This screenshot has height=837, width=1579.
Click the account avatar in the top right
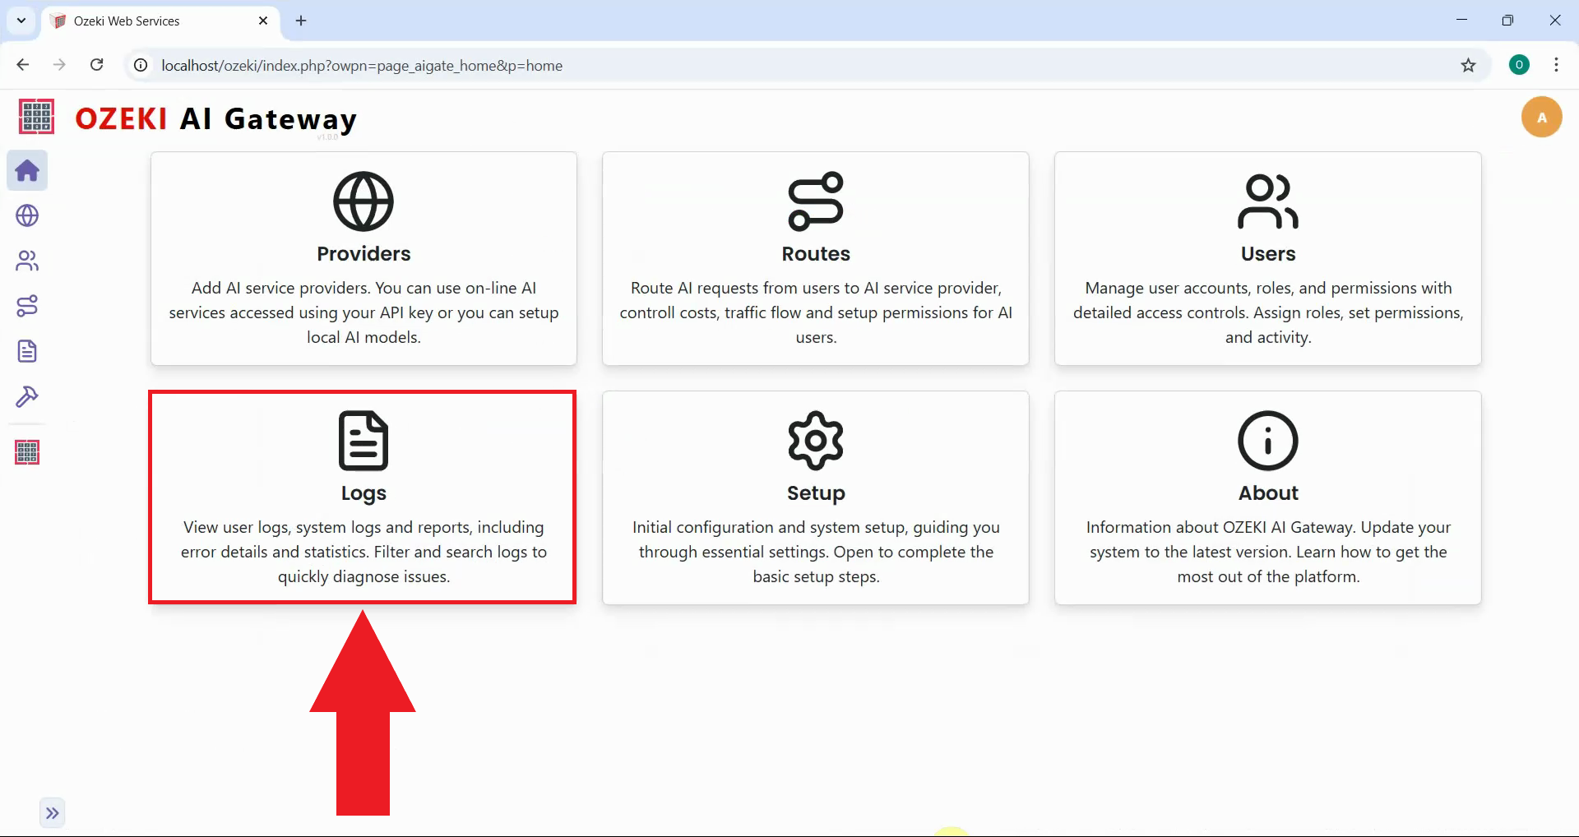1541,117
